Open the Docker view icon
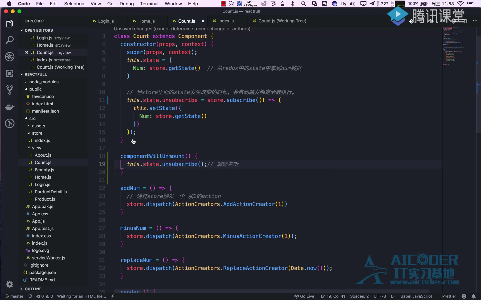481x300 pixels. point(9,107)
